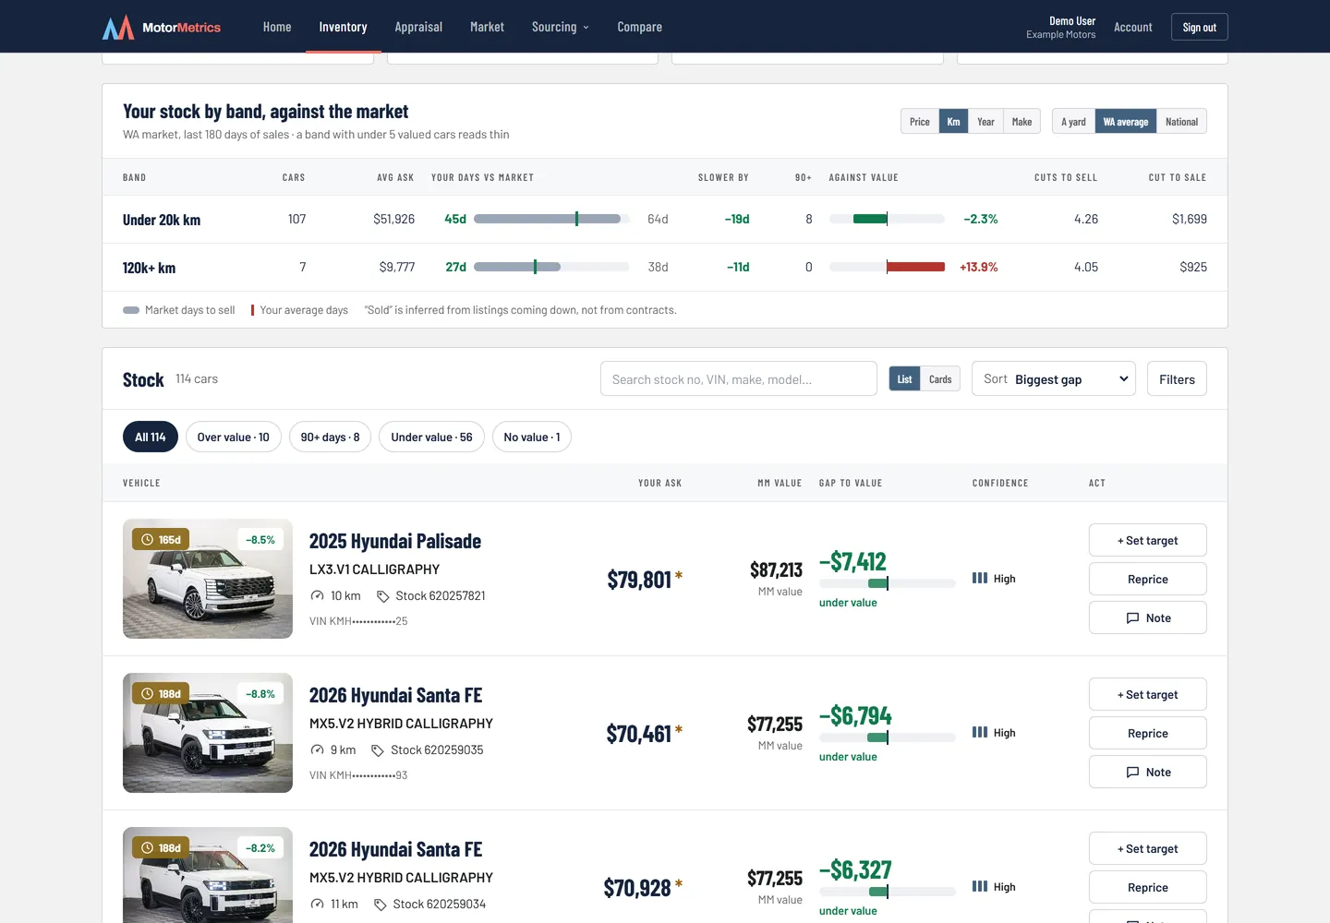Set target for Santa FE Stock 620259035
The height and width of the screenshot is (923, 1330).
pos(1148,695)
